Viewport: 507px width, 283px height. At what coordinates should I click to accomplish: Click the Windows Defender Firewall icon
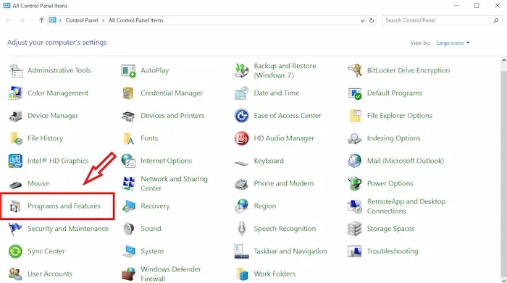coord(128,274)
